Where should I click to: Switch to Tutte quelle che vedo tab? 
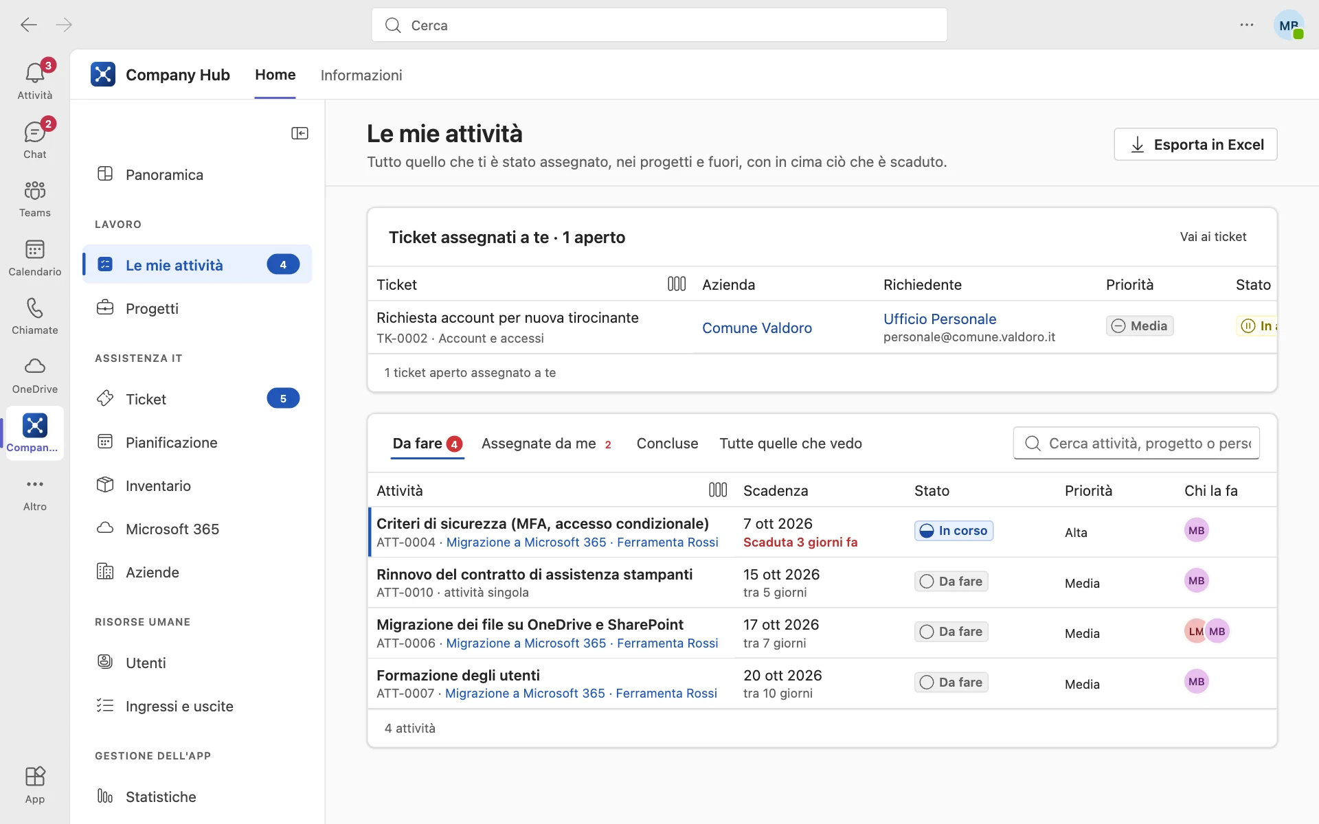791,444
